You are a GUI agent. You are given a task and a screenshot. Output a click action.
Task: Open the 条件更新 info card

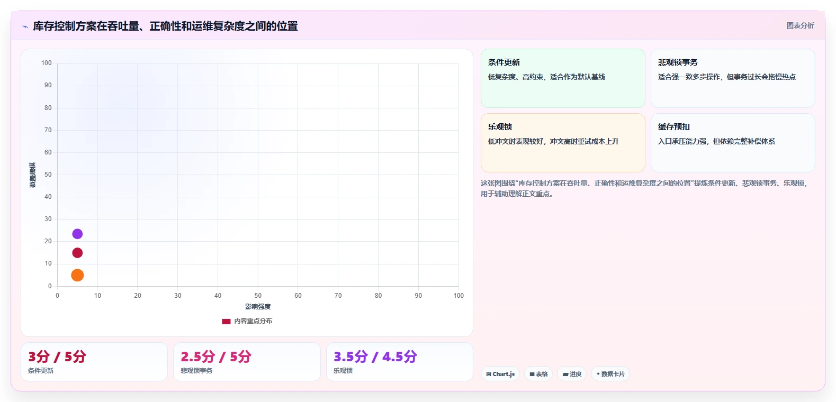(x=563, y=78)
